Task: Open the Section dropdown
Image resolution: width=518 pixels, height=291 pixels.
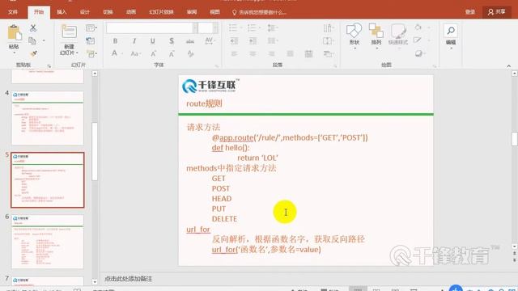Action: pyautogui.click(x=91, y=53)
